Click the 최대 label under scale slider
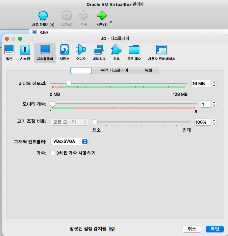The width and height of the screenshot is (228, 236). 187,130
